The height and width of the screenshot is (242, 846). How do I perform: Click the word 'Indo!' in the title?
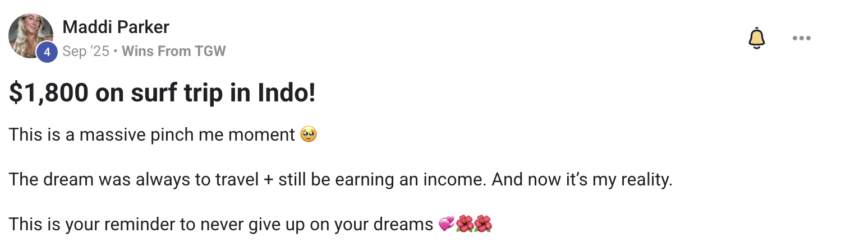point(287,94)
